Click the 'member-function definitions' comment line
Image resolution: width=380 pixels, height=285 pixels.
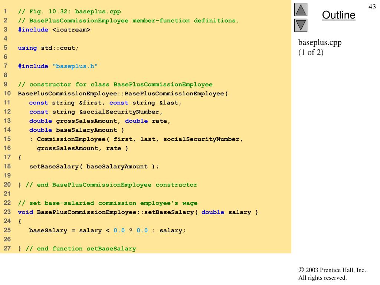(128, 21)
